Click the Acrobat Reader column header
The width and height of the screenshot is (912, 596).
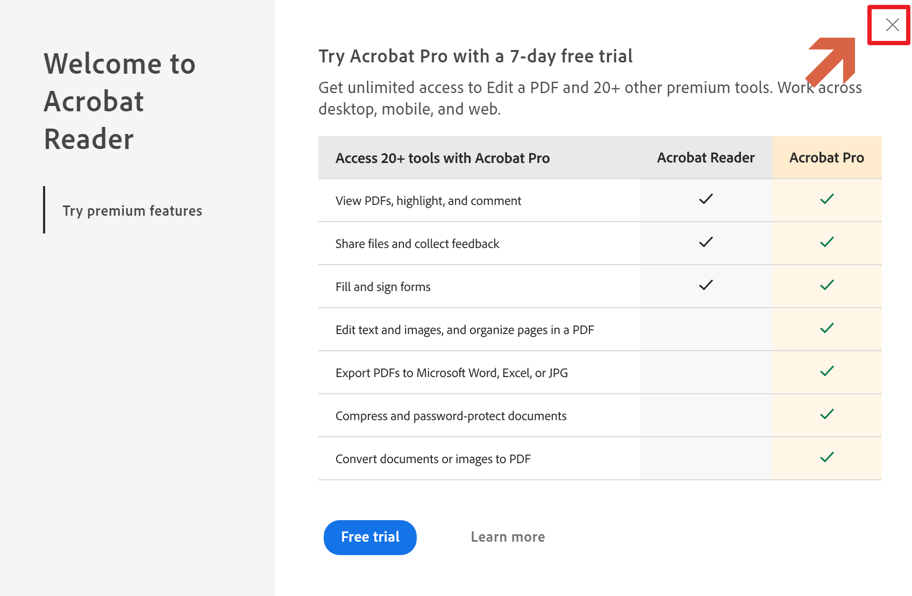[706, 158]
